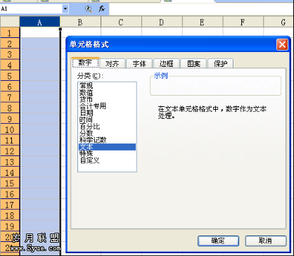The height and width of the screenshot is (256, 294).
Task: Select column B header
Action: pos(80,22)
